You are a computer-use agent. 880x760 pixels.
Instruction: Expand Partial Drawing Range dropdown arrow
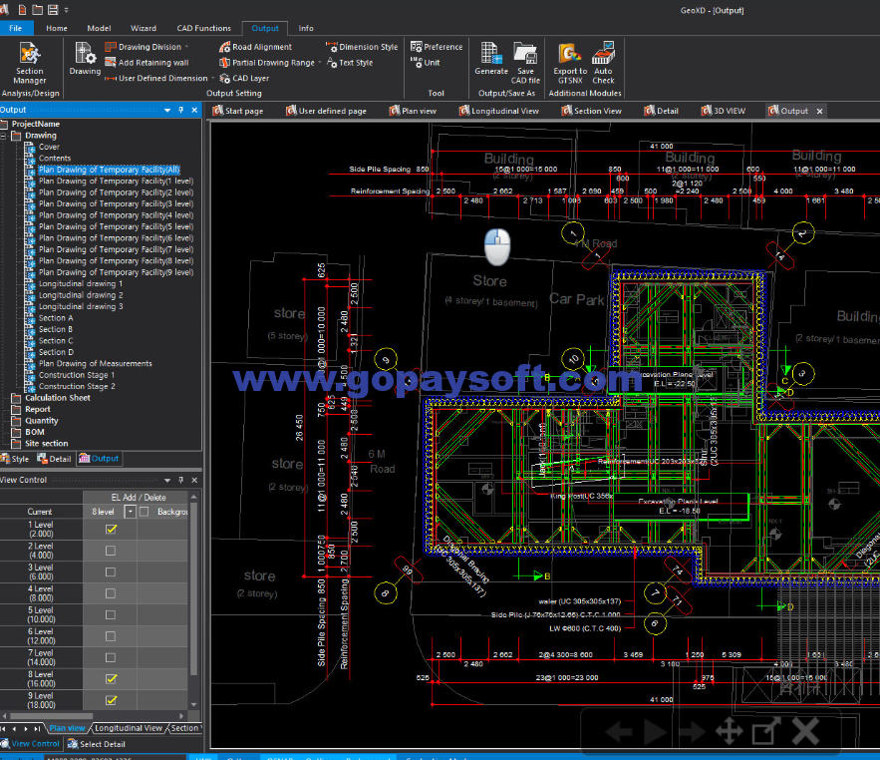click(319, 63)
